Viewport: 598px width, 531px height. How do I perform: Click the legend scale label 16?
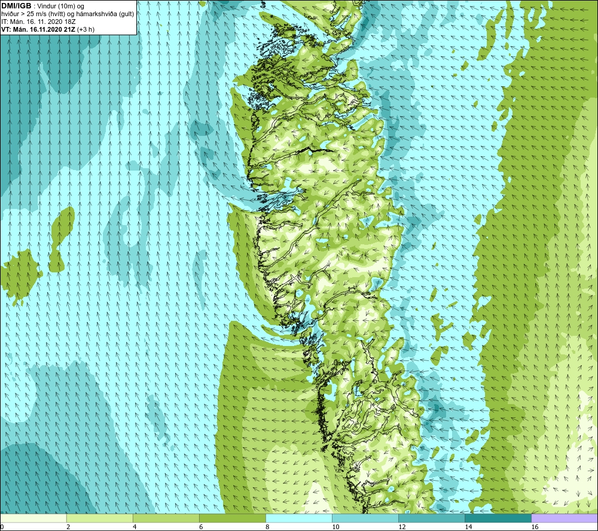coord(535,527)
